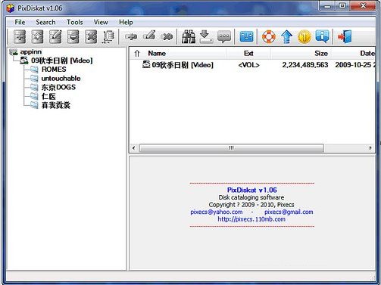The height and width of the screenshot is (285, 381).
Task: Click the <VOL> extension cell
Action: tap(248, 65)
